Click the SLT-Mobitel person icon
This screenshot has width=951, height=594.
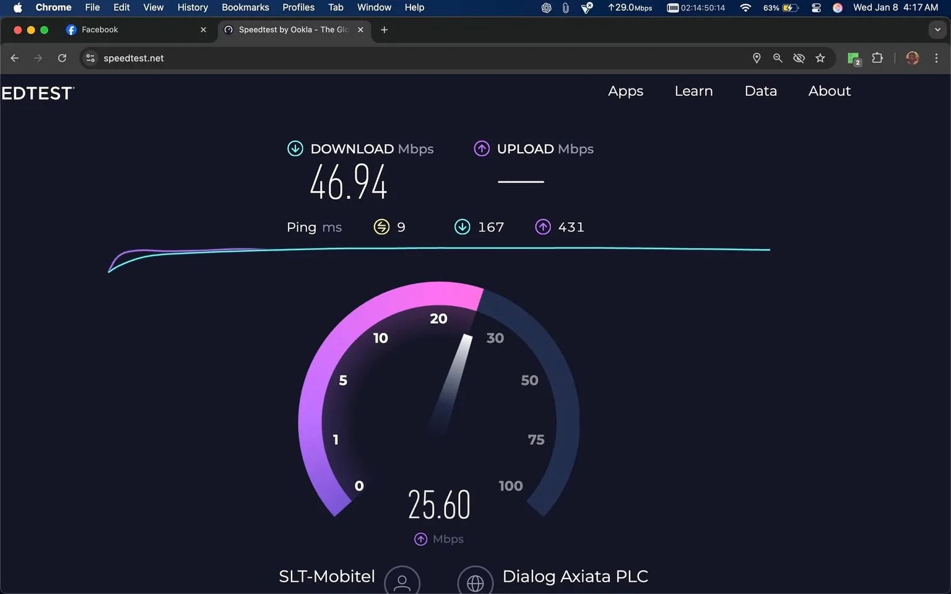(402, 580)
